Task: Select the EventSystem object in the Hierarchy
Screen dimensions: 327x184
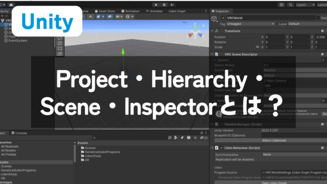Action: (x=16, y=41)
